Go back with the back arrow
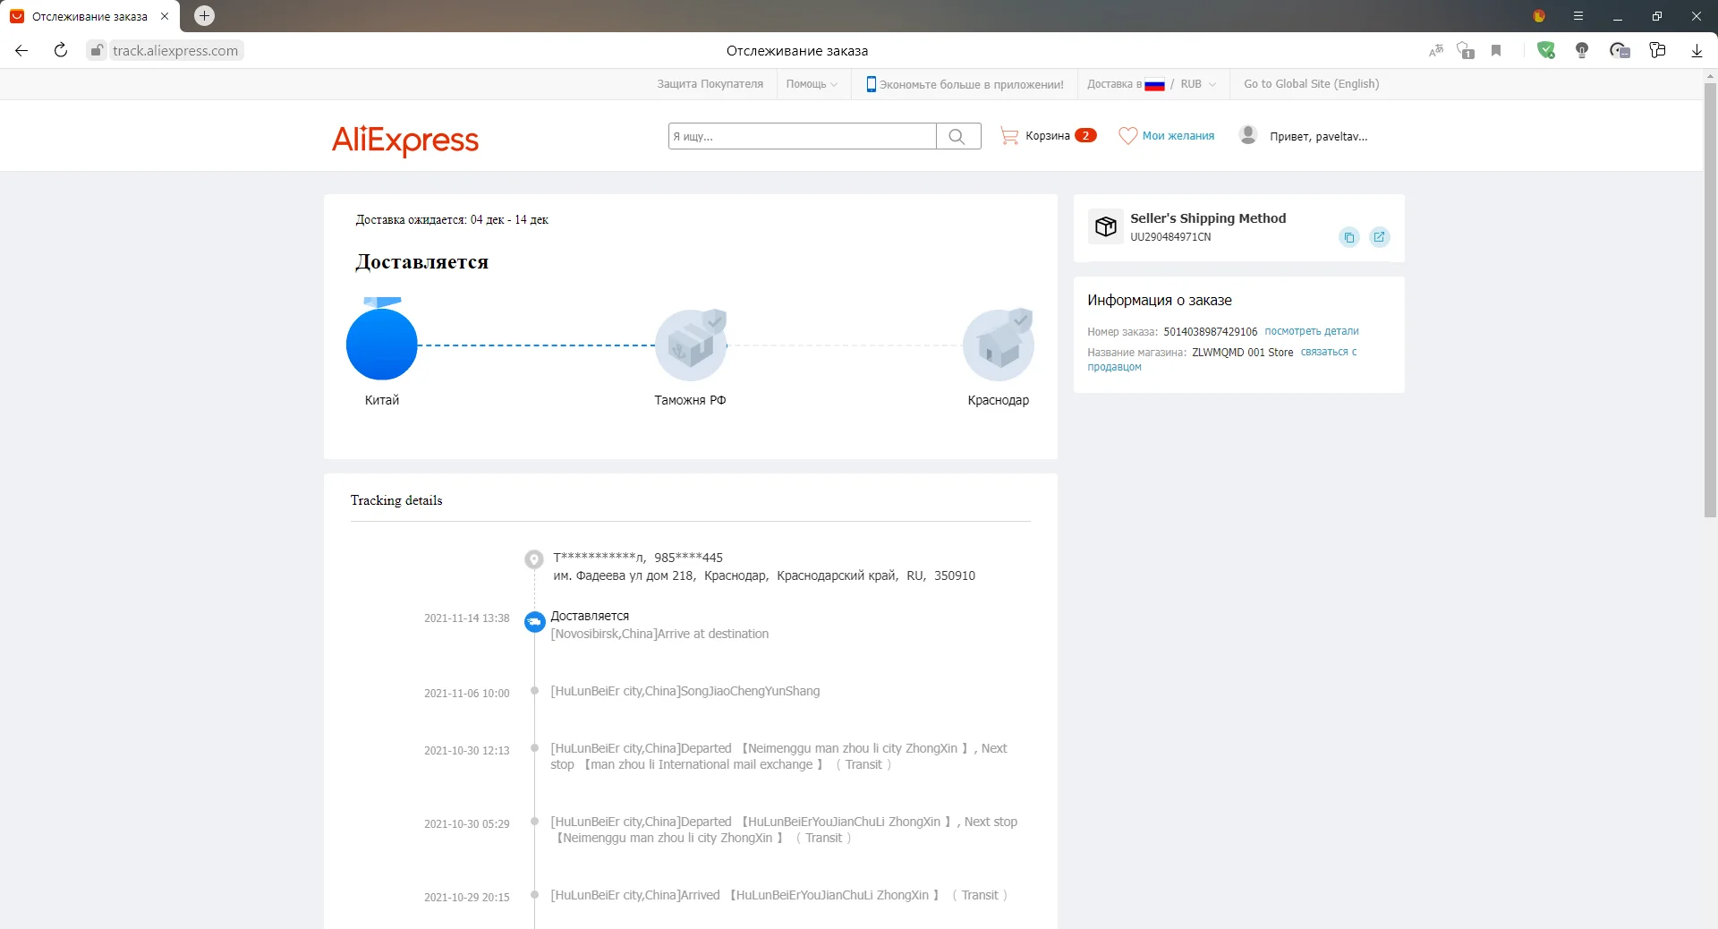 (x=21, y=50)
